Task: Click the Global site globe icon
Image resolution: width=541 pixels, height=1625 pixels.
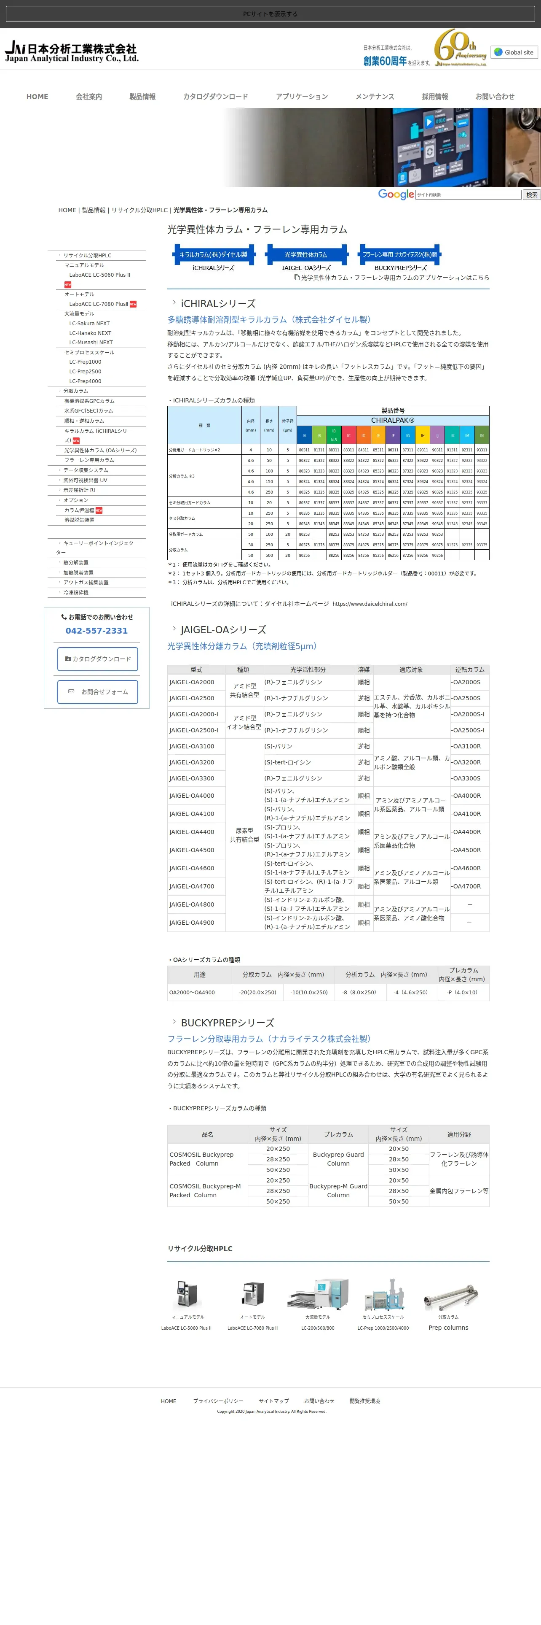Action: 498,52
